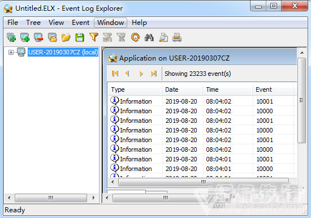
Task: Click the print preview magnifier icon
Action: point(163,37)
